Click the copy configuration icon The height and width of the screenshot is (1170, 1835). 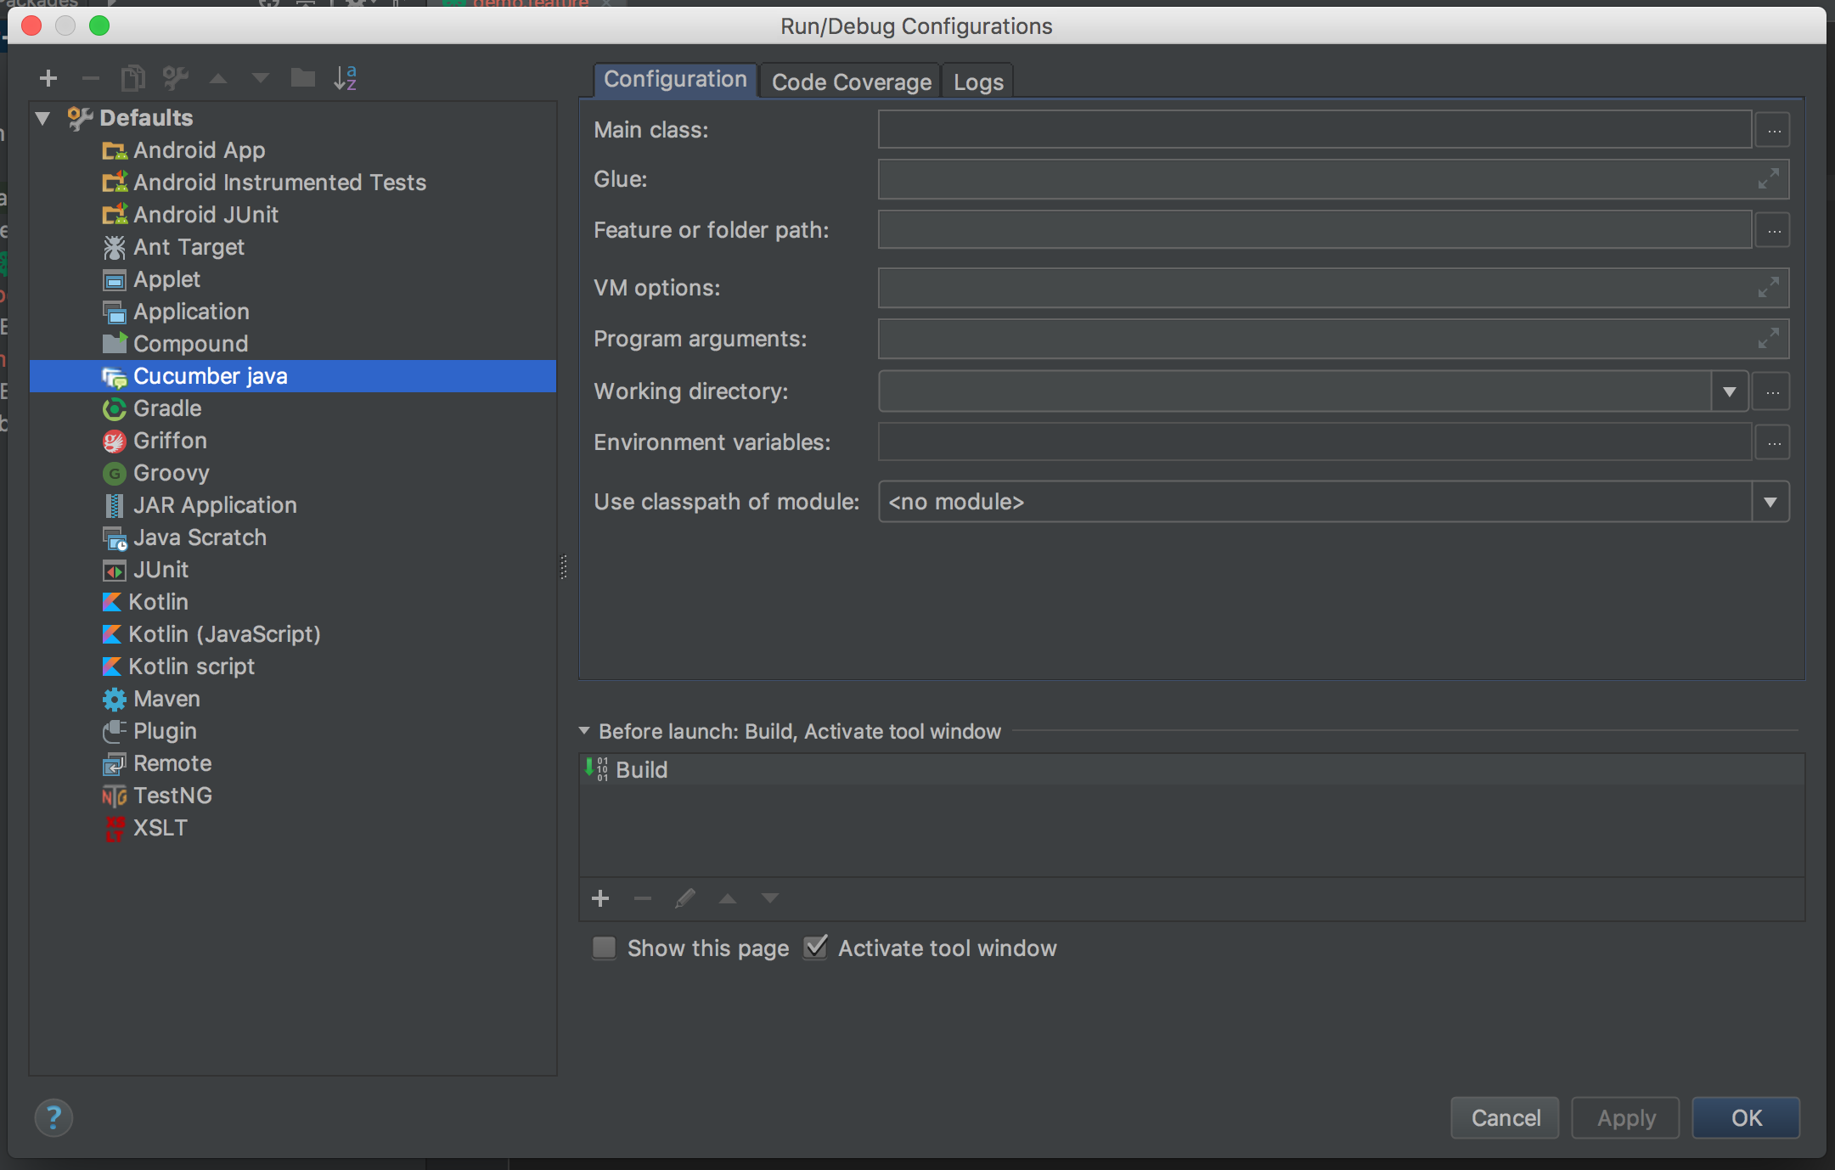(x=132, y=79)
